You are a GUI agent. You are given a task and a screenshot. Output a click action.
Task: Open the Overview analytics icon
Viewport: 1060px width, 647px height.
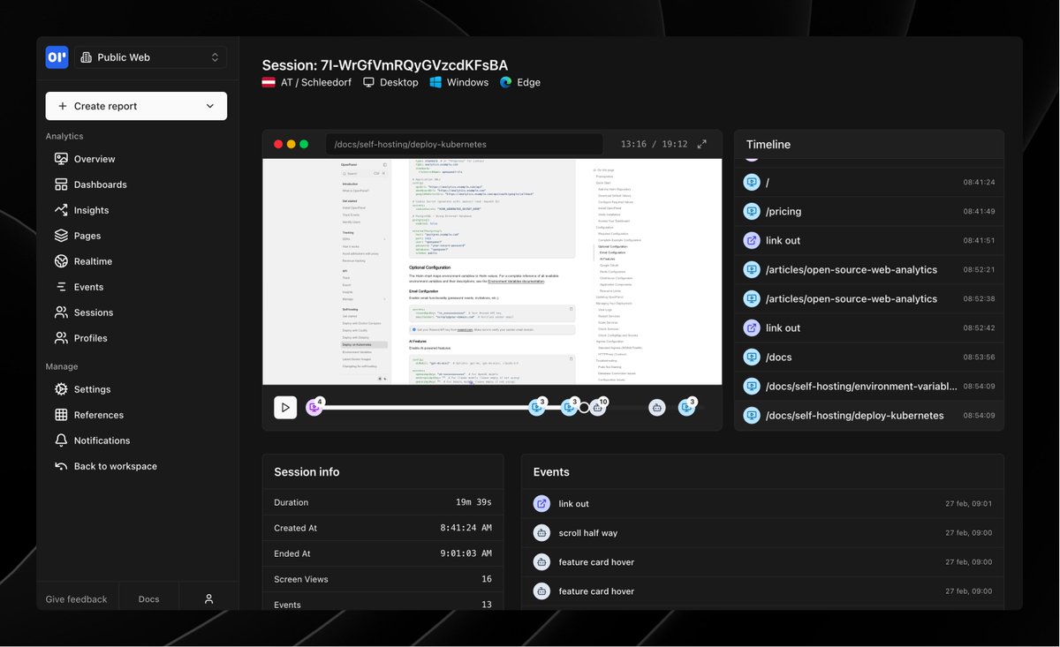tap(61, 159)
